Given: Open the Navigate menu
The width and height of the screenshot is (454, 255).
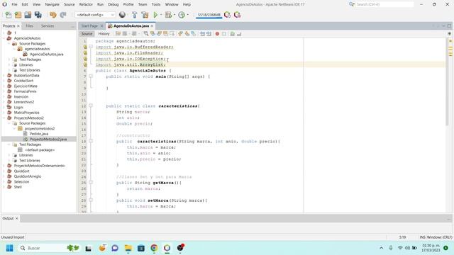Looking at the screenshot, I should click(x=52, y=4).
